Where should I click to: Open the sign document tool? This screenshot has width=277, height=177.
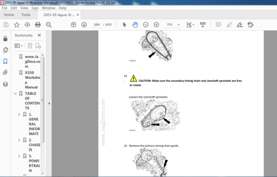click(240, 25)
